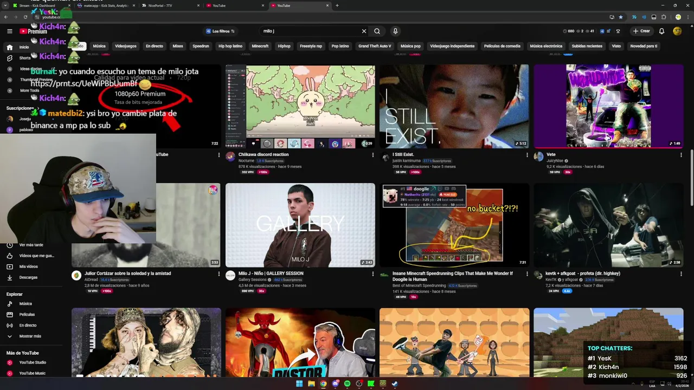Open the Crear button menu

(x=641, y=31)
